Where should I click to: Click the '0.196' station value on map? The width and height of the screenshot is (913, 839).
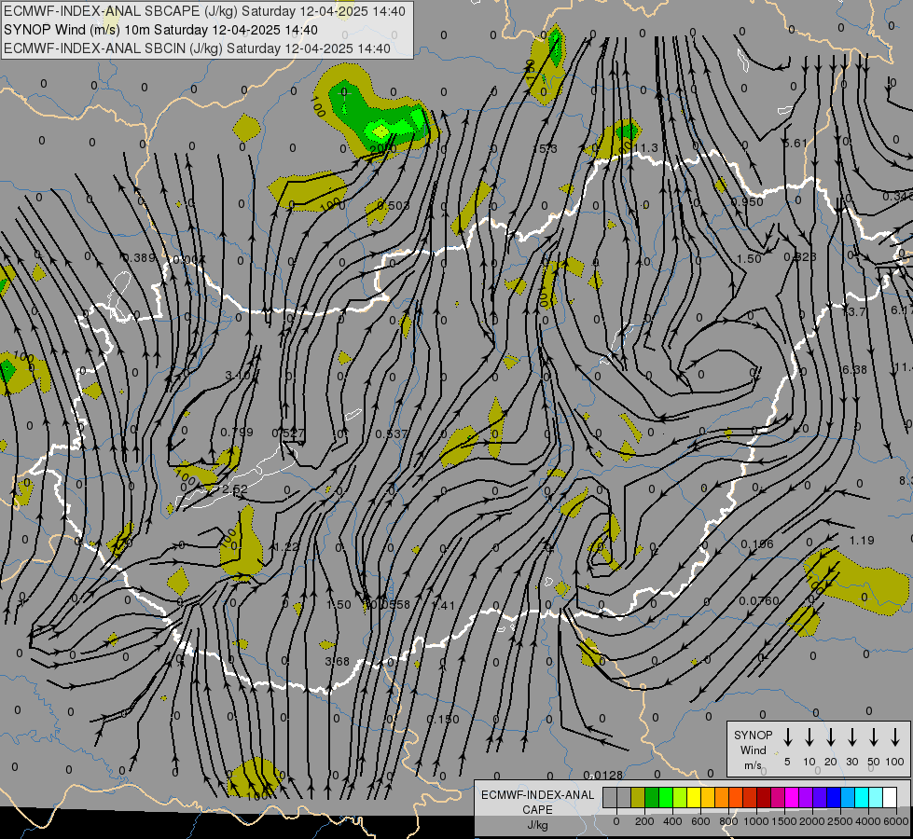pos(757,543)
